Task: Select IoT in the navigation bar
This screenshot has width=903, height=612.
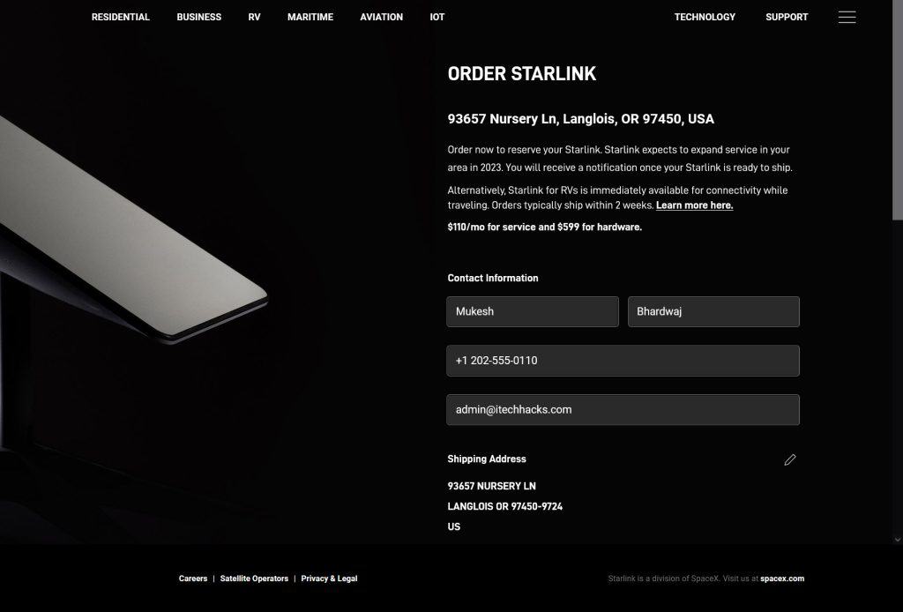Action: 437,17
